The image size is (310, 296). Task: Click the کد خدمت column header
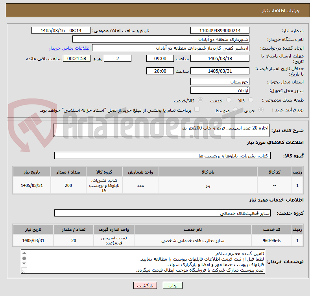(272, 229)
